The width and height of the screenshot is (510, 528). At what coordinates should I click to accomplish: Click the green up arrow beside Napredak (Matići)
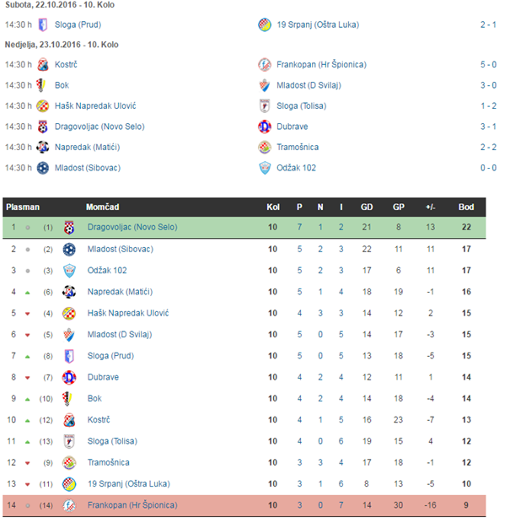click(x=30, y=292)
